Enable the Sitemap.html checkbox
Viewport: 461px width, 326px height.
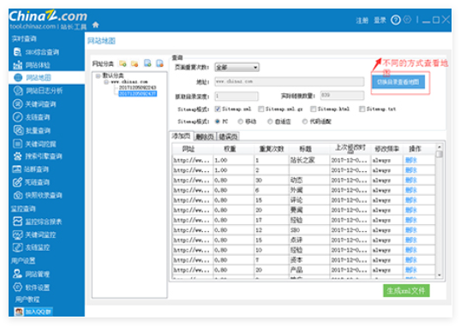coord(314,110)
